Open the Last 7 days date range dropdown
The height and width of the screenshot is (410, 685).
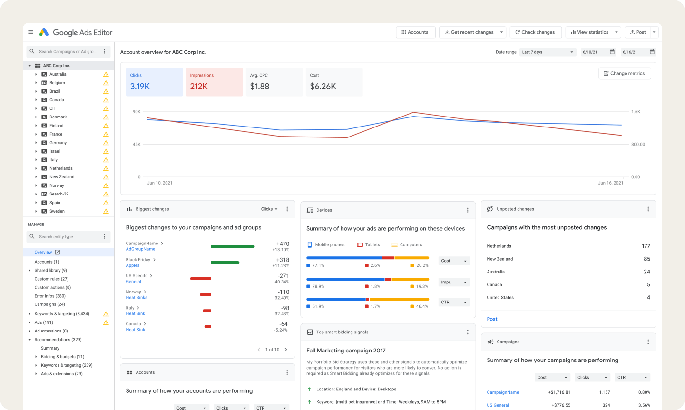coord(548,52)
